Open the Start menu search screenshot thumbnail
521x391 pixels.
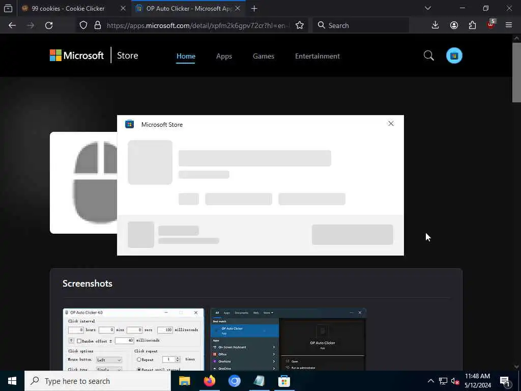(288, 340)
